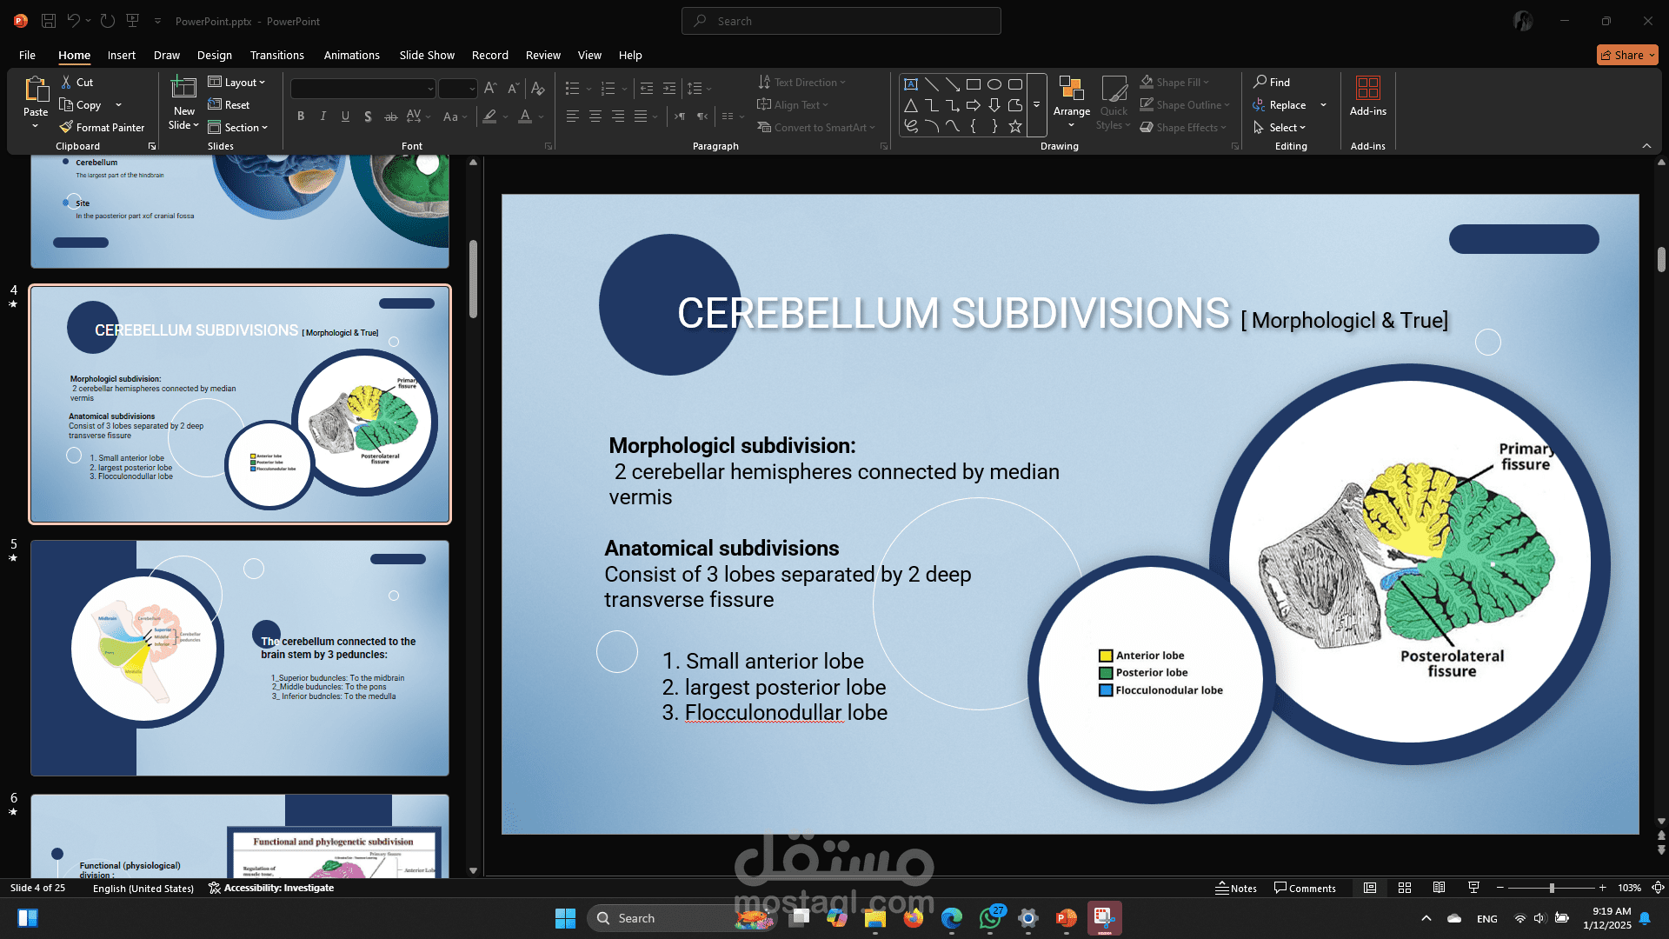Start presentation from beginning icon
Viewport: 1669px width, 939px height.
coord(132,21)
